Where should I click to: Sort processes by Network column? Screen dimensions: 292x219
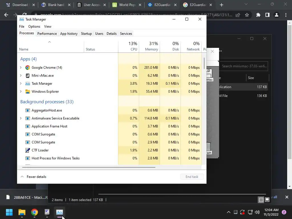191,46
